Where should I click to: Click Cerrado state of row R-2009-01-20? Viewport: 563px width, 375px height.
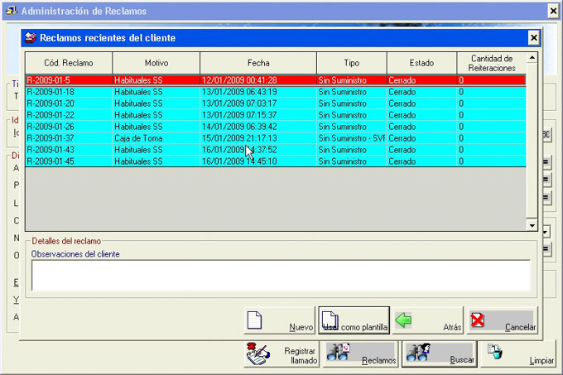point(421,103)
